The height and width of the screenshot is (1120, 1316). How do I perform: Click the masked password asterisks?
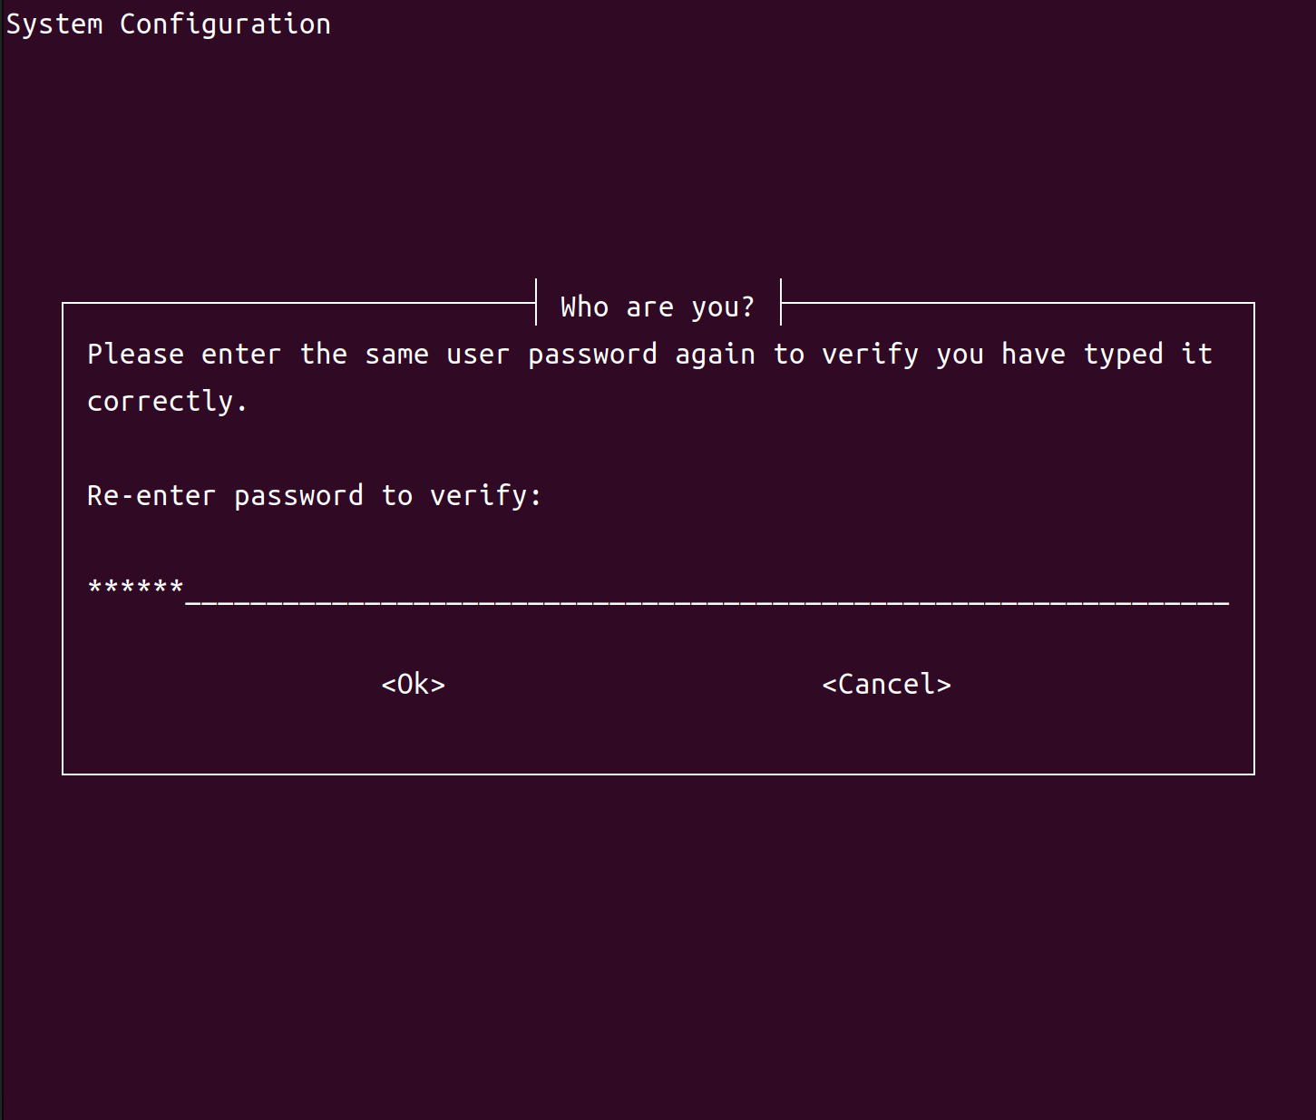tap(134, 587)
